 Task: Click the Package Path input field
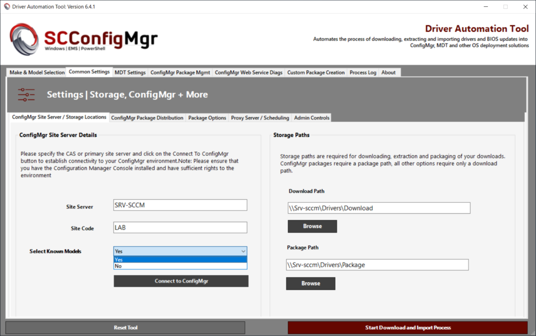coord(377,265)
